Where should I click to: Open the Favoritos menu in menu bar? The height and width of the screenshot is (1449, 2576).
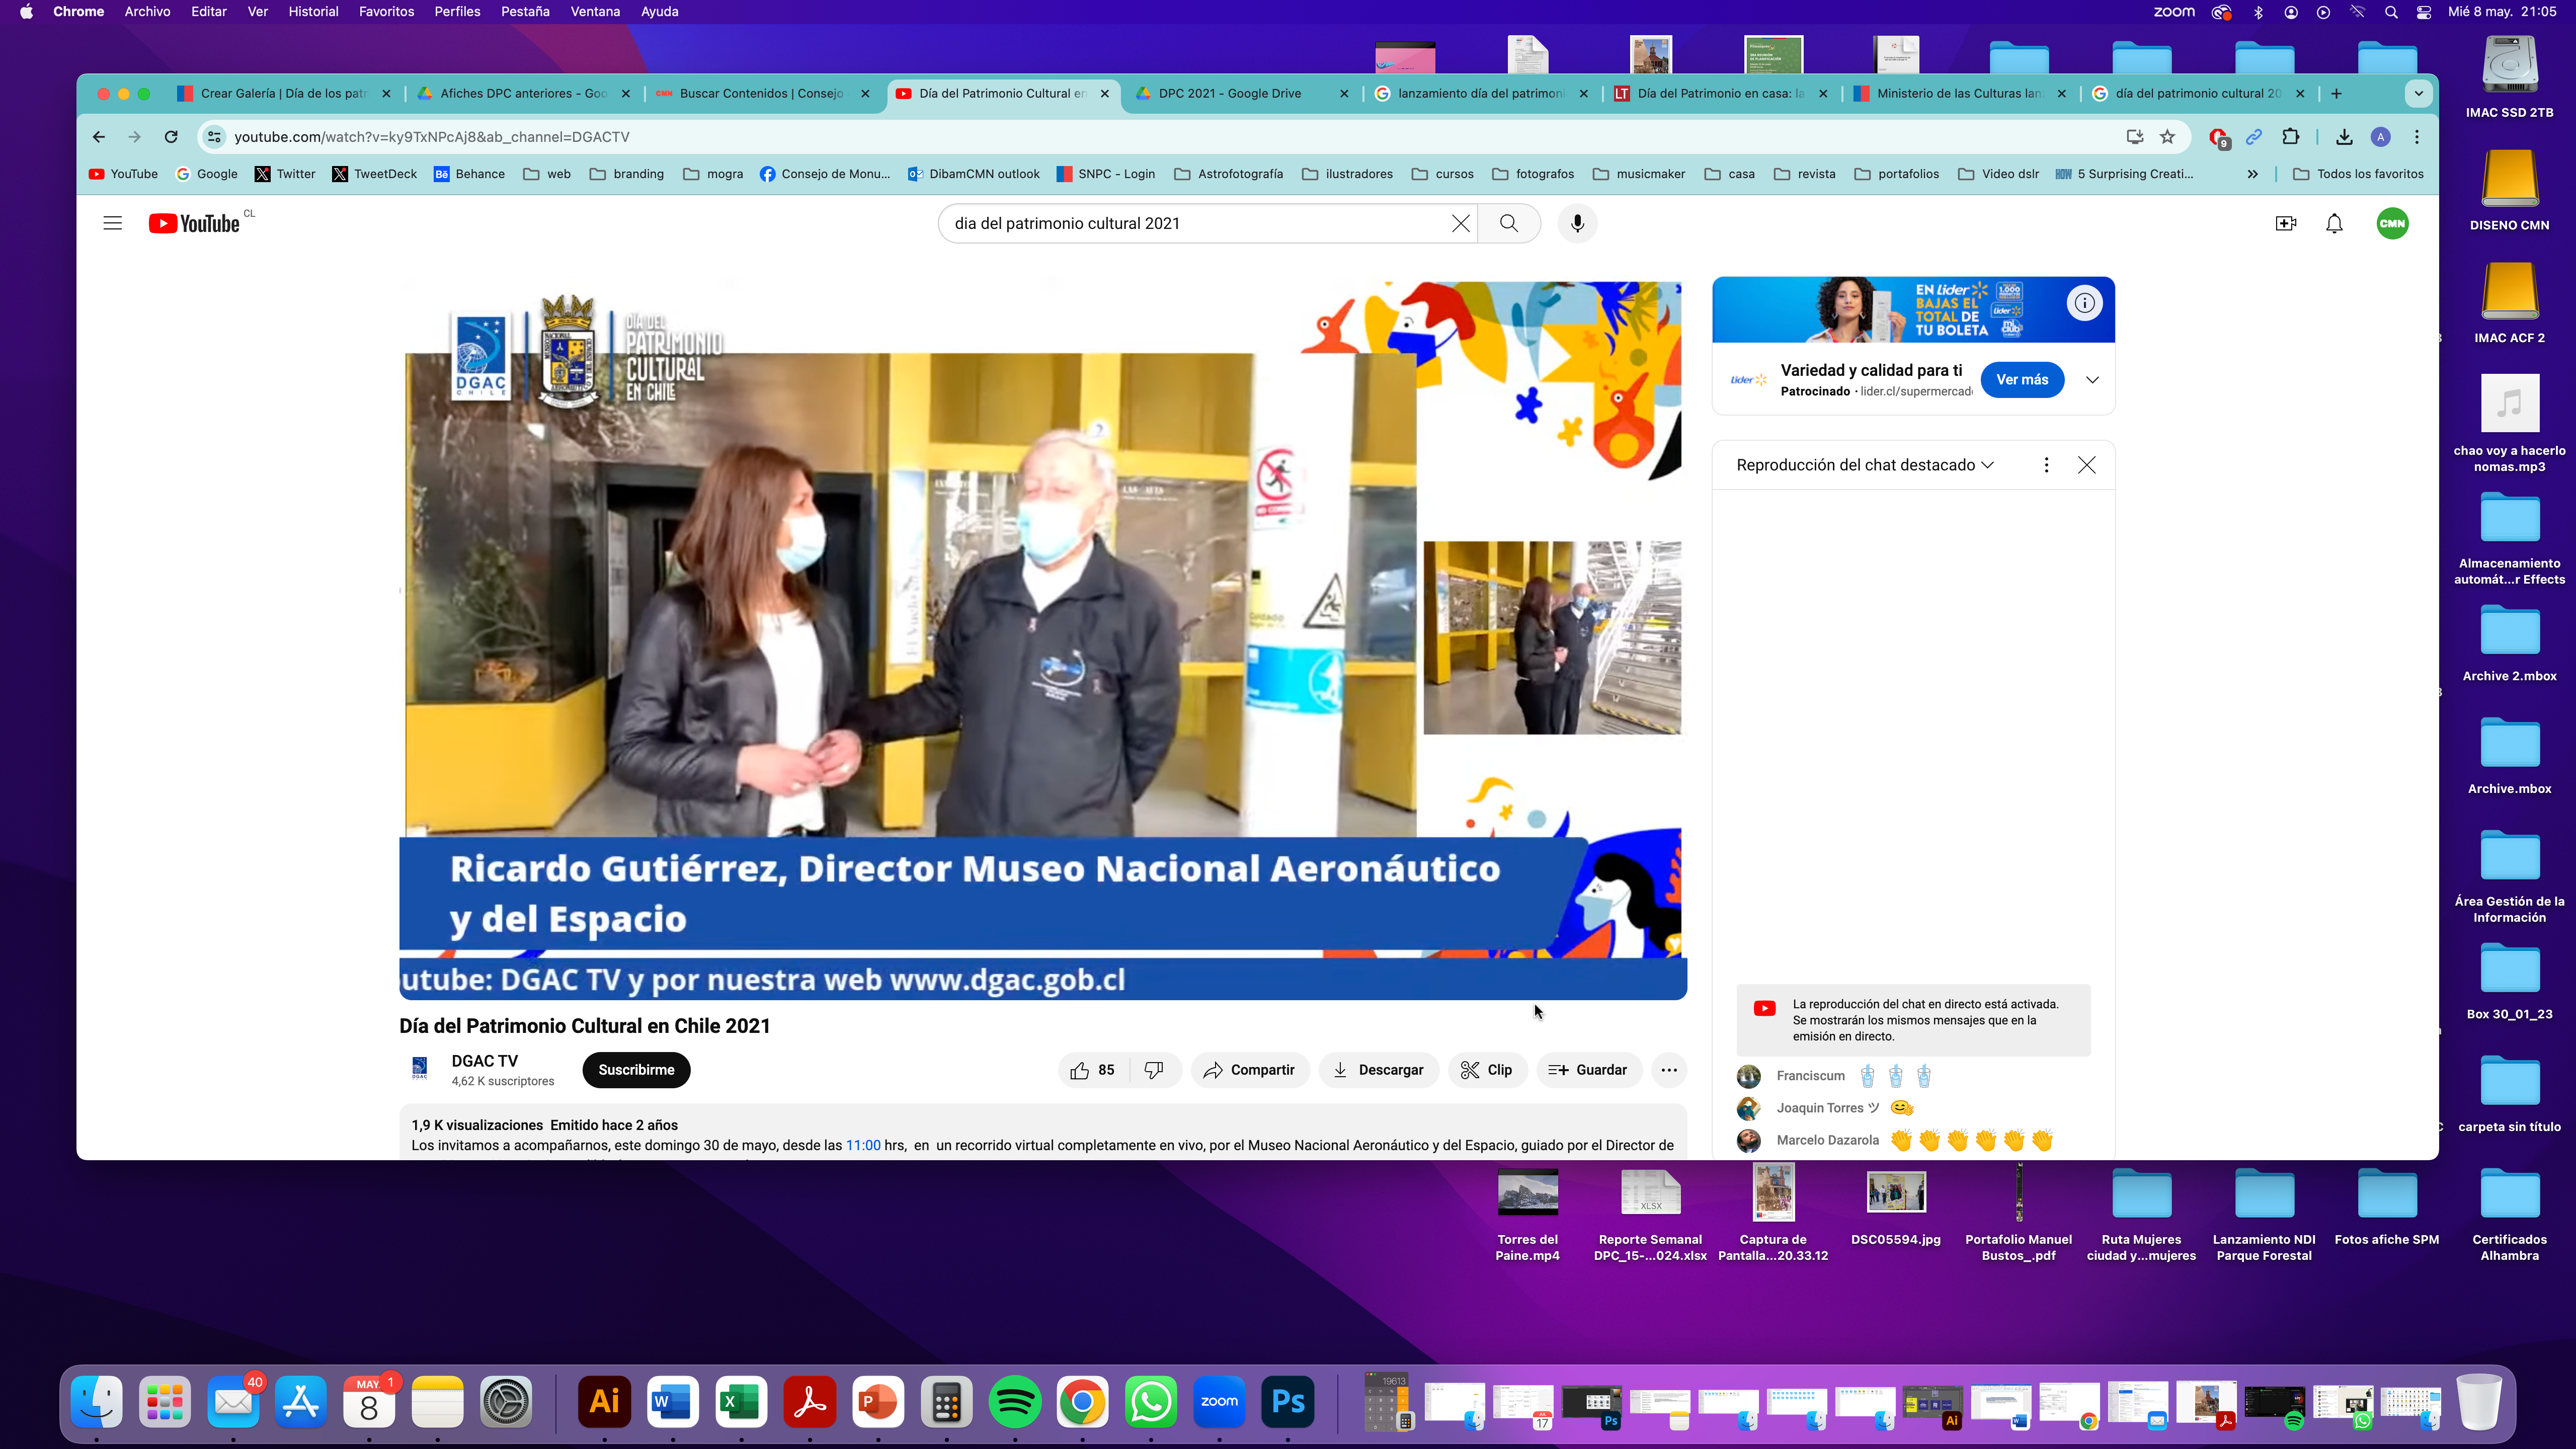[x=386, y=12]
